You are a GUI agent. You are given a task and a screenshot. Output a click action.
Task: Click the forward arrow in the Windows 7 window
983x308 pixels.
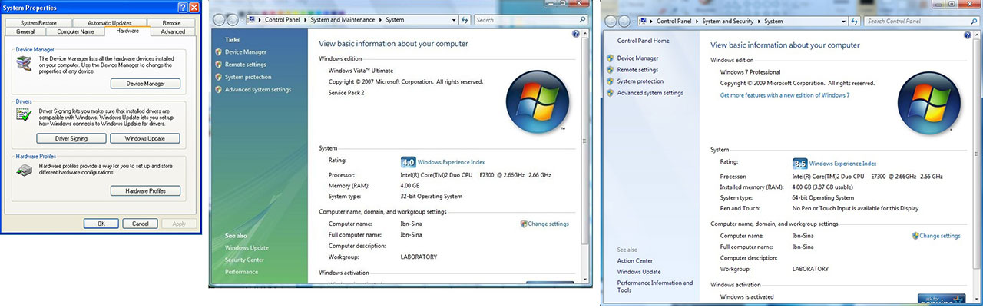tap(624, 22)
